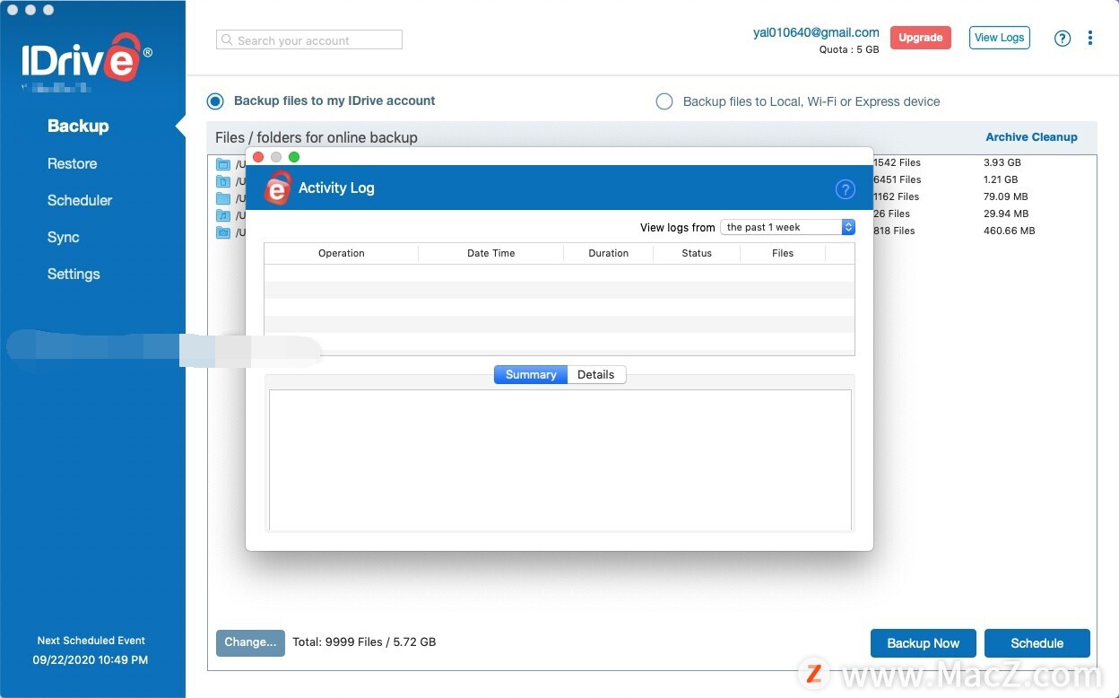Go to the Backup section

[78, 127]
